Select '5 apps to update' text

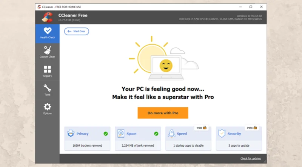pyautogui.click(x=239, y=146)
